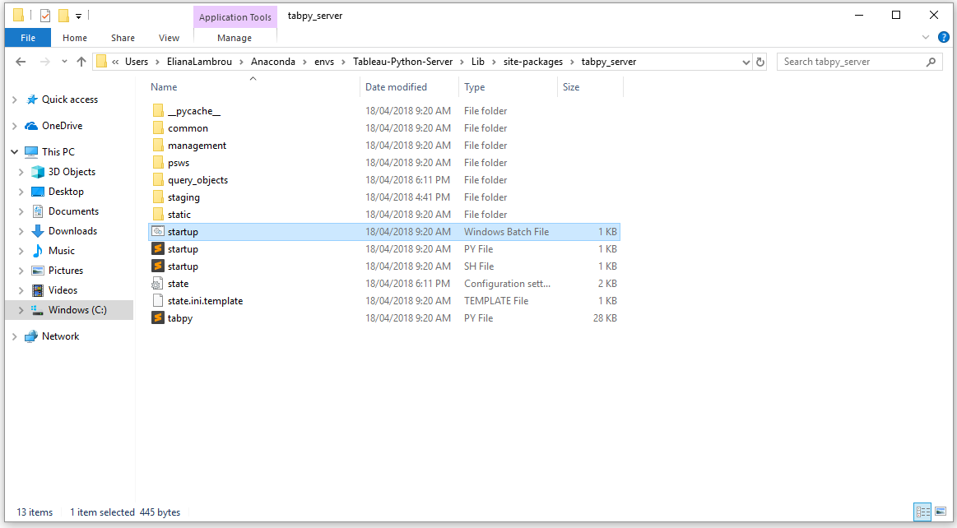This screenshot has height=528, width=957.
Task: Click the common folder icon
Action: (158, 128)
